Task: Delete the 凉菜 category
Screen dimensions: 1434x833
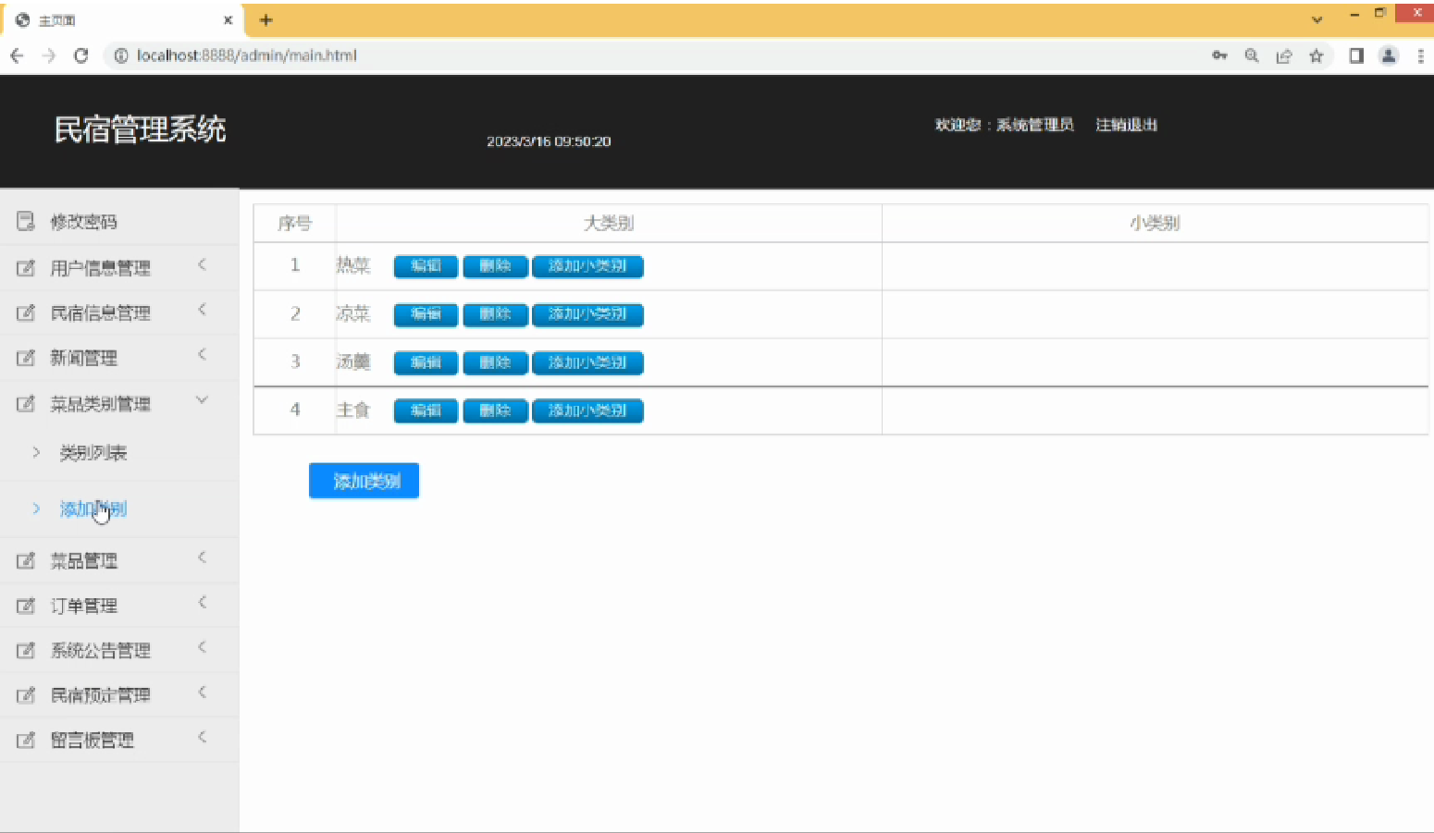Action: tap(495, 314)
